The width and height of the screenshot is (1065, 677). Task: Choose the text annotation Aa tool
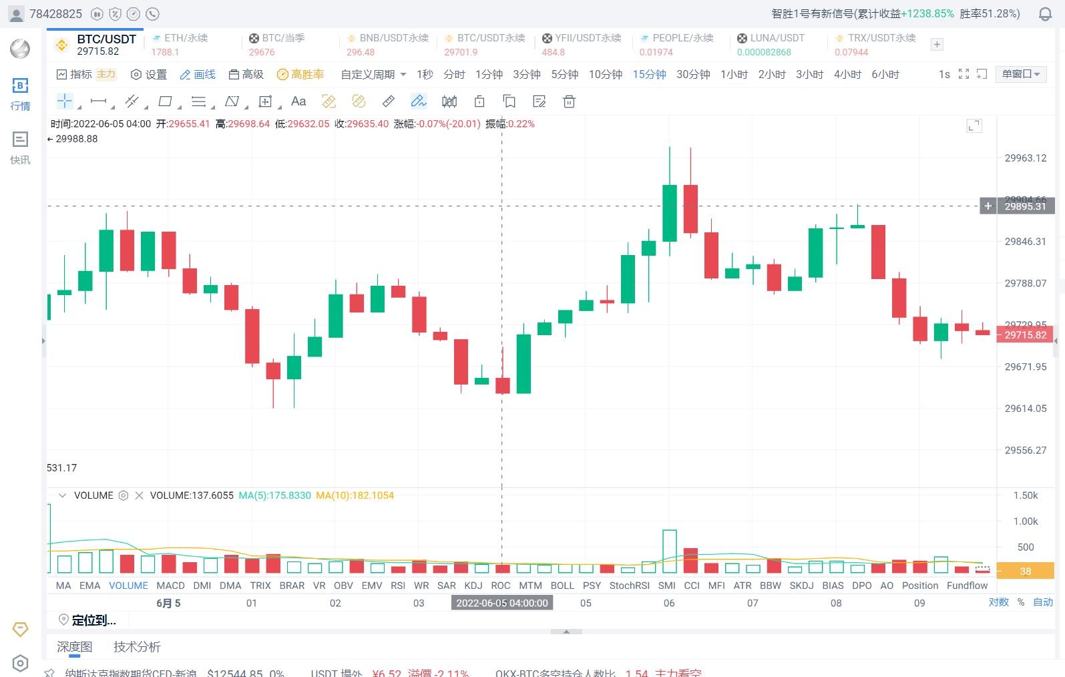(x=298, y=101)
